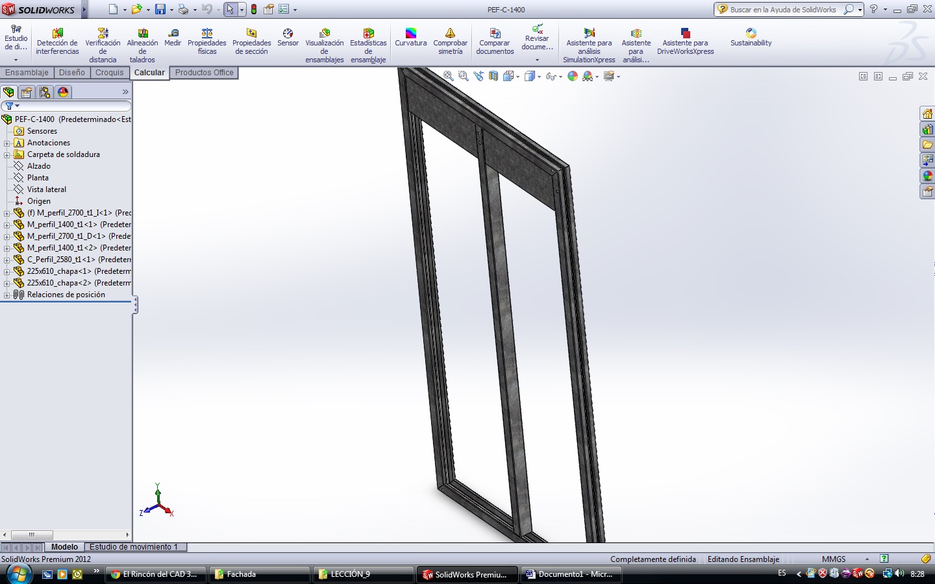Screen dimensions: 935x584
Task: Select Origen in the feature tree
Action: click(39, 201)
